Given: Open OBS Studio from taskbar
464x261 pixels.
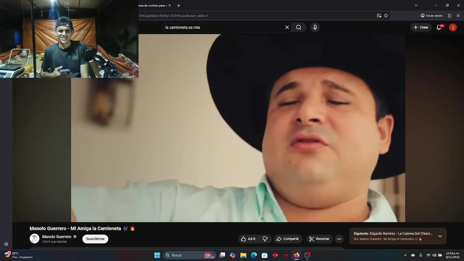Looking at the screenshot, I should pyautogui.click(x=307, y=255).
